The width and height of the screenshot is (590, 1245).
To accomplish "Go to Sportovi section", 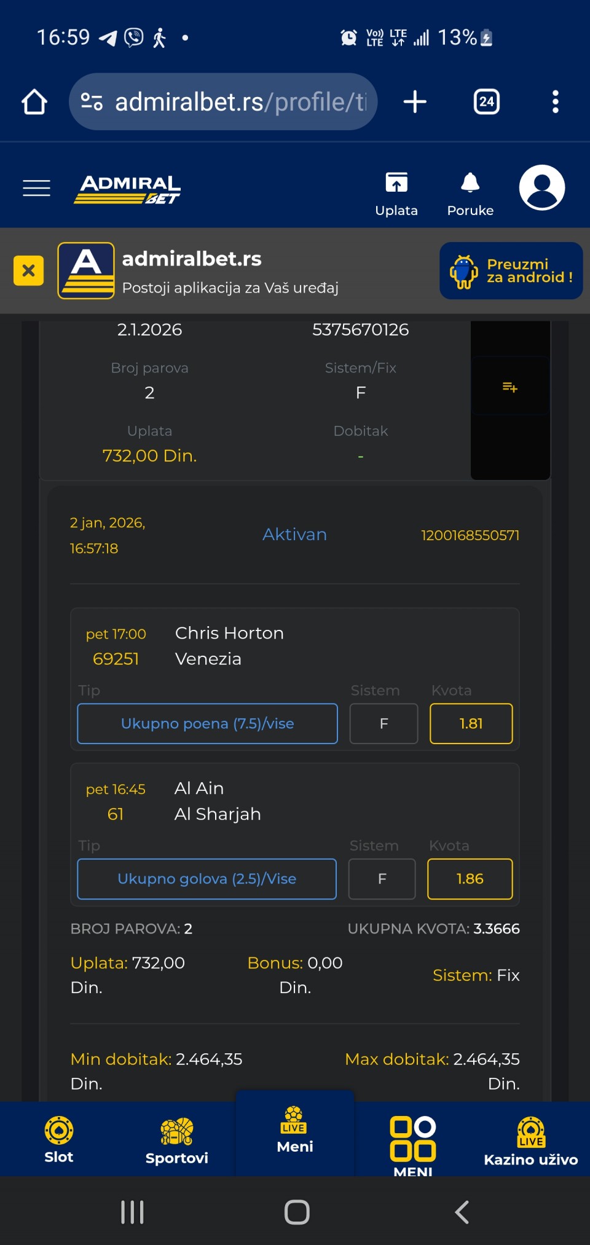I will pyautogui.click(x=177, y=1140).
